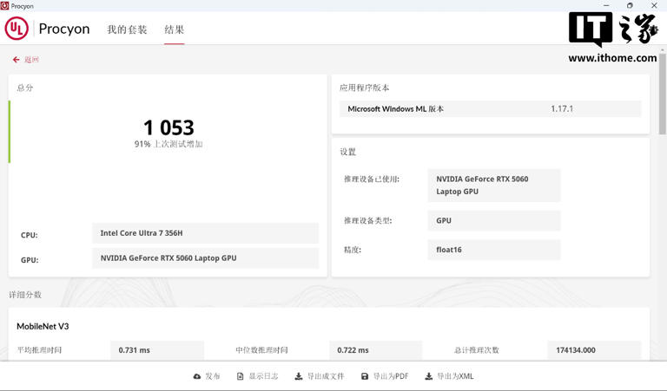Click the Procyon title bar app icon
This screenshot has width=667, height=391.
(5, 5)
